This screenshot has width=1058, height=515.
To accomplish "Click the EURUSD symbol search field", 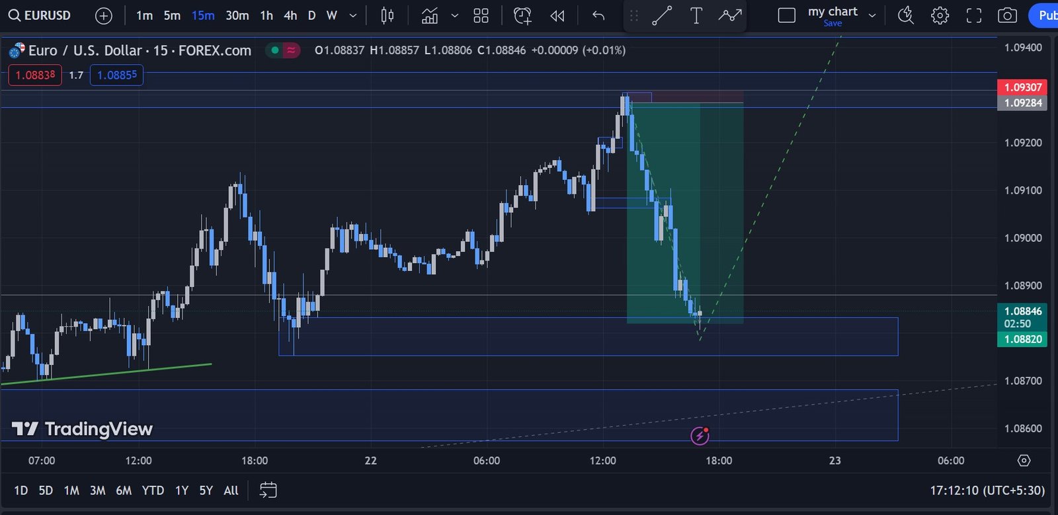I will pyautogui.click(x=40, y=15).
